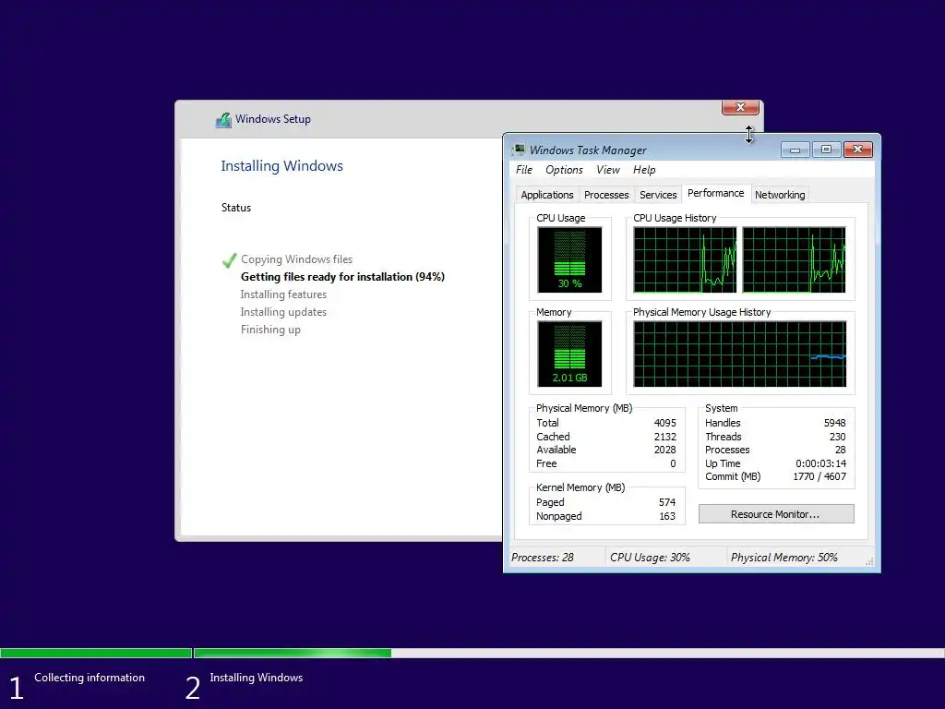Open the File menu in Task Manager

pos(524,170)
